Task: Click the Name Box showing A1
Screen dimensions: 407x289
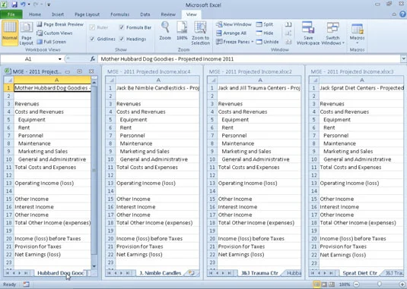Action: tap(28, 59)
